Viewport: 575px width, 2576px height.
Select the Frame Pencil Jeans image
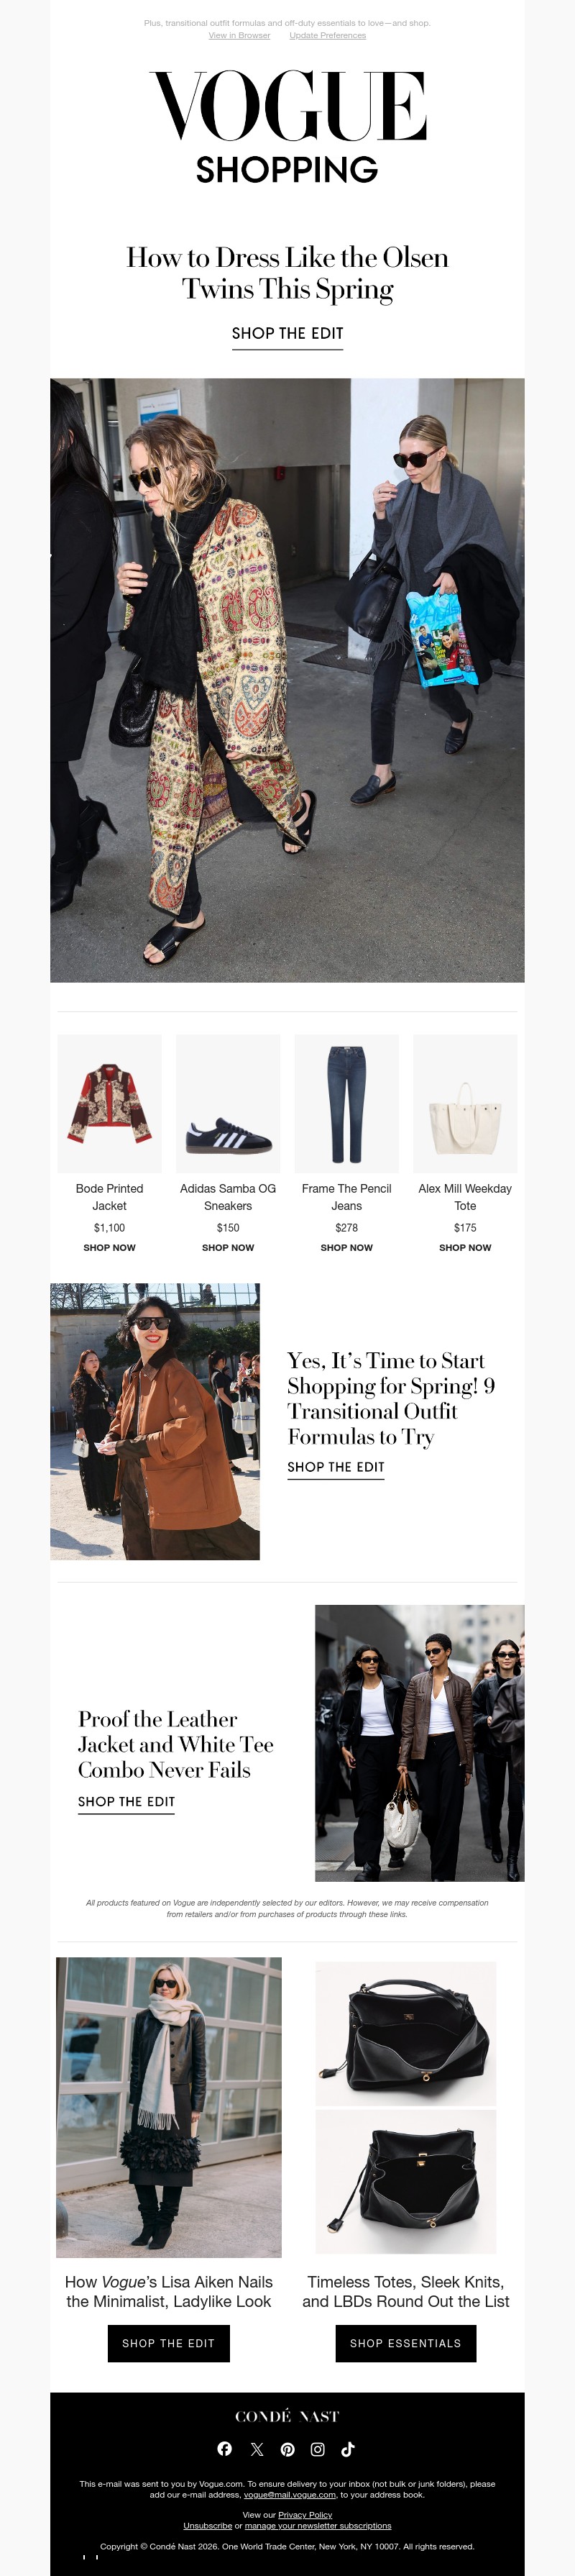[x=346, y=1103]
